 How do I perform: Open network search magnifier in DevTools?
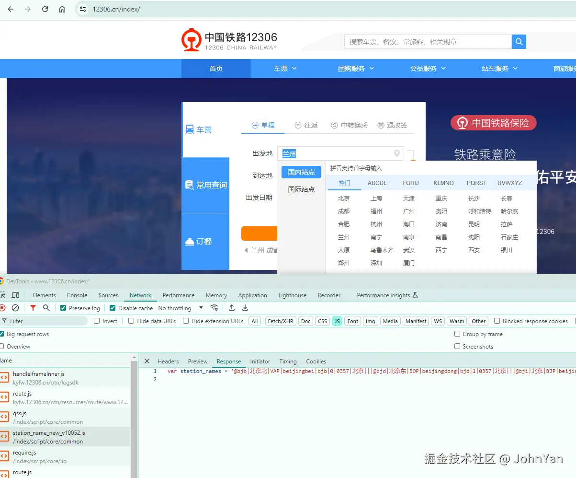pos(46,308)
